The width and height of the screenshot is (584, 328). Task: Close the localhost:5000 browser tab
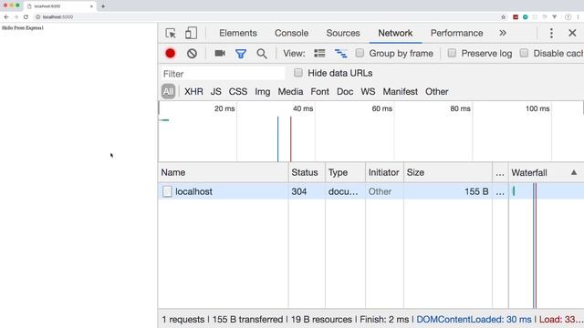(x=91, y=6)
